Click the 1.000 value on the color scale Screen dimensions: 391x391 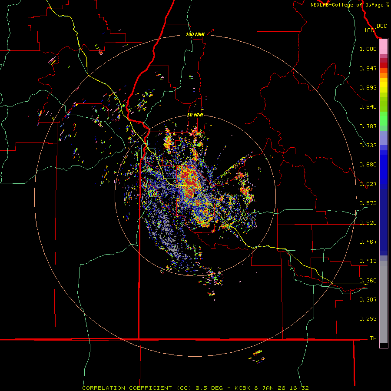pyautogui.click(x=368, y=49)
